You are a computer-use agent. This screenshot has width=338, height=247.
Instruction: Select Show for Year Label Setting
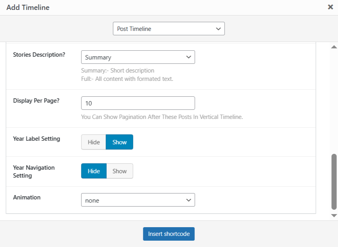click(x=119, y=142)
